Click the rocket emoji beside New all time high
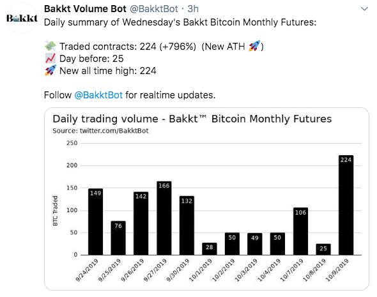Image resolution: width=377 pixels, height=297 pixels. [50, 70]
